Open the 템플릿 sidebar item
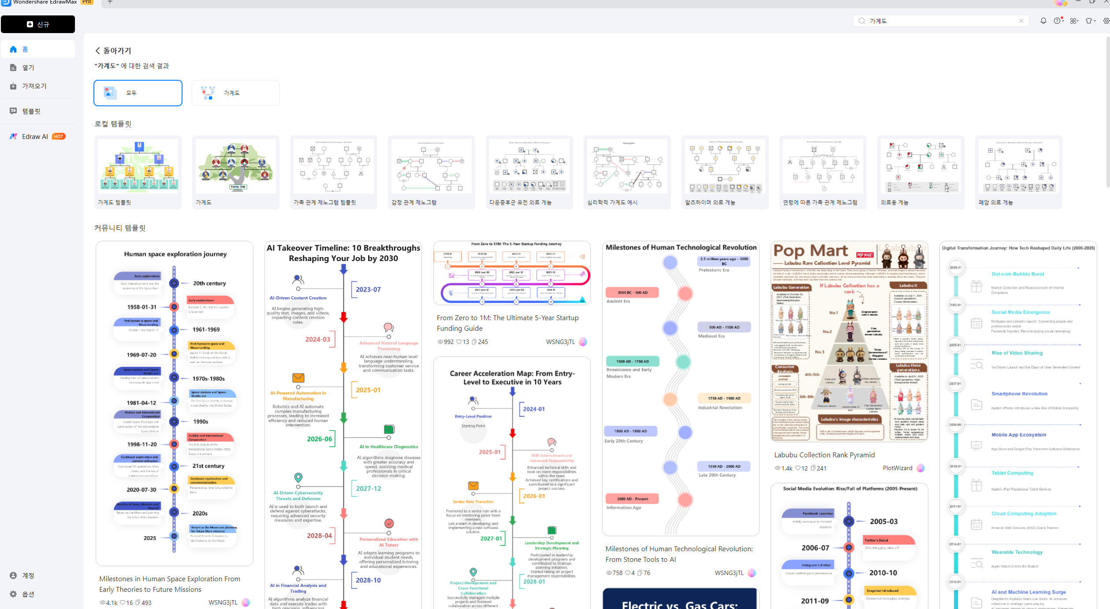Image resolution: width=1110 pixels, height=609 pixels. pos(31,111)
